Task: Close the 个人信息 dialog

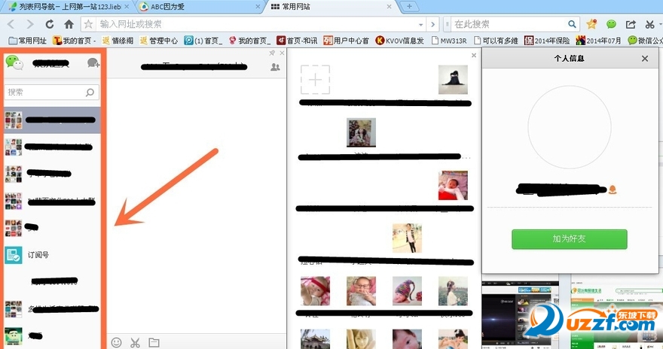Action: coord(644,58)
